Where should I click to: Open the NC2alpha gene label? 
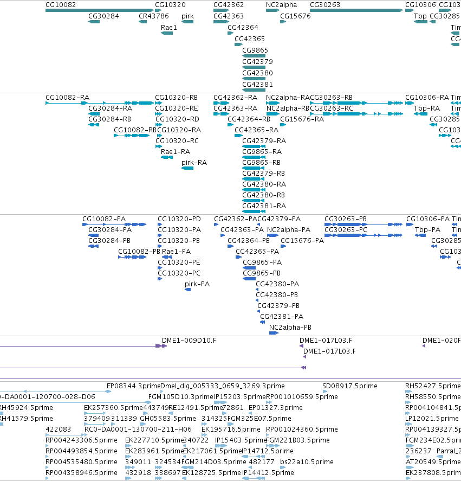281,5
